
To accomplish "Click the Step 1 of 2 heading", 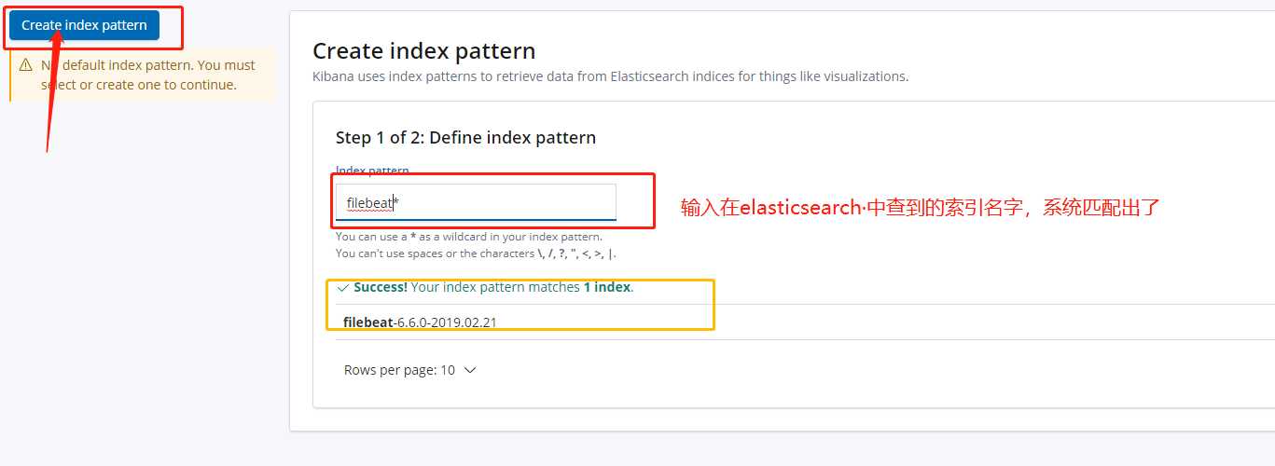I will pyautogui.click(x=465, y=137).
